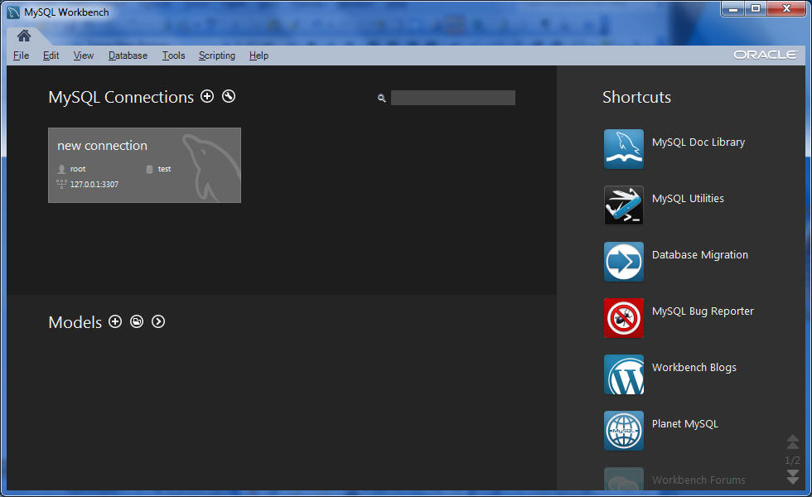Open the Scripting menu
This screenshot has height=497, width=812.
(217, 55)
